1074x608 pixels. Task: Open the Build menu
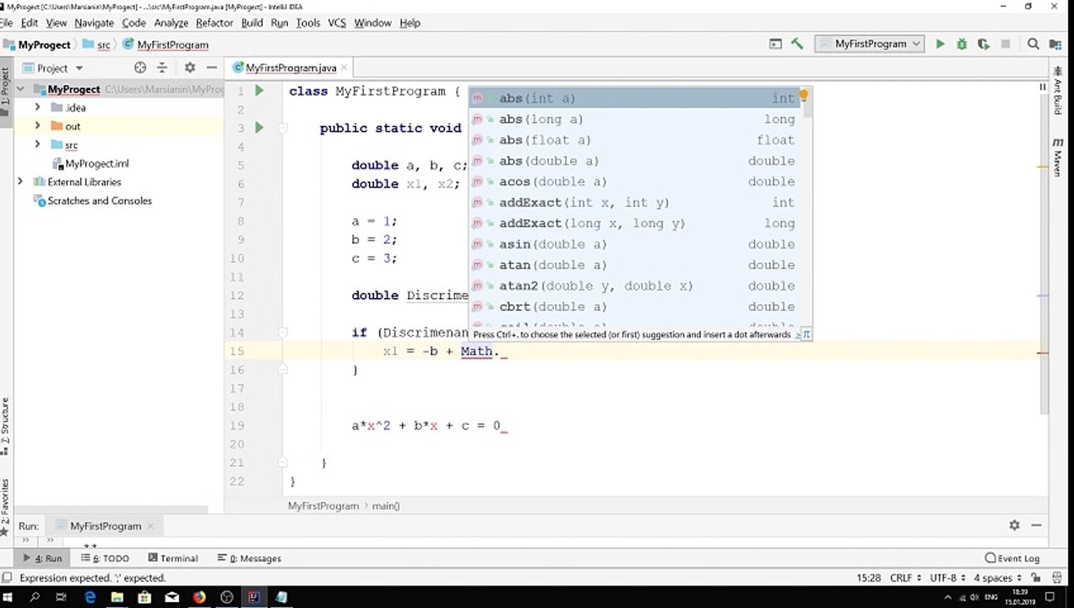click(252, 23)
